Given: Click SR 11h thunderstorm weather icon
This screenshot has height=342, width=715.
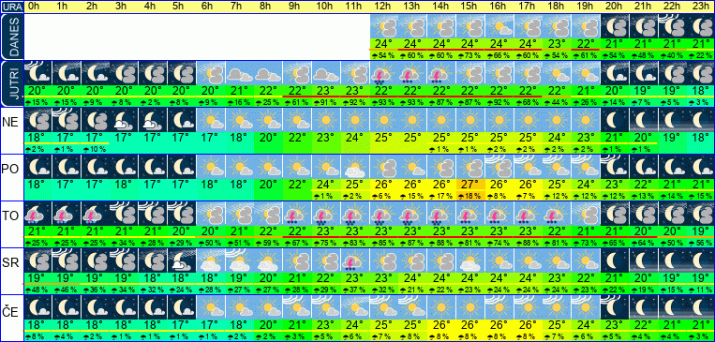Looking at the screenshot, I should [355, 260].
